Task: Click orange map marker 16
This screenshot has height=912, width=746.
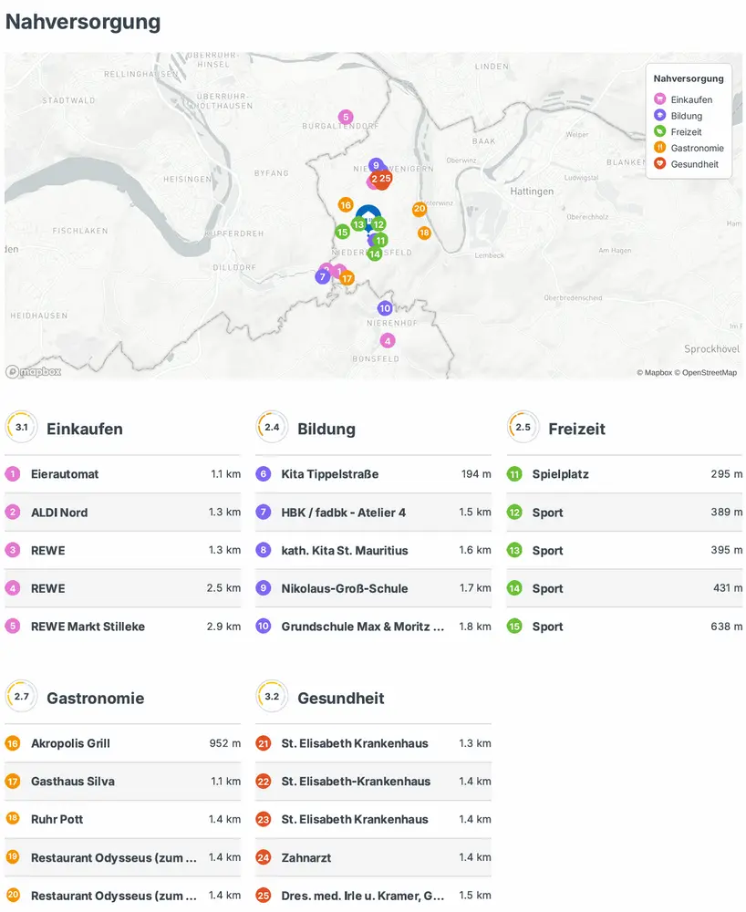Action: 346,205
